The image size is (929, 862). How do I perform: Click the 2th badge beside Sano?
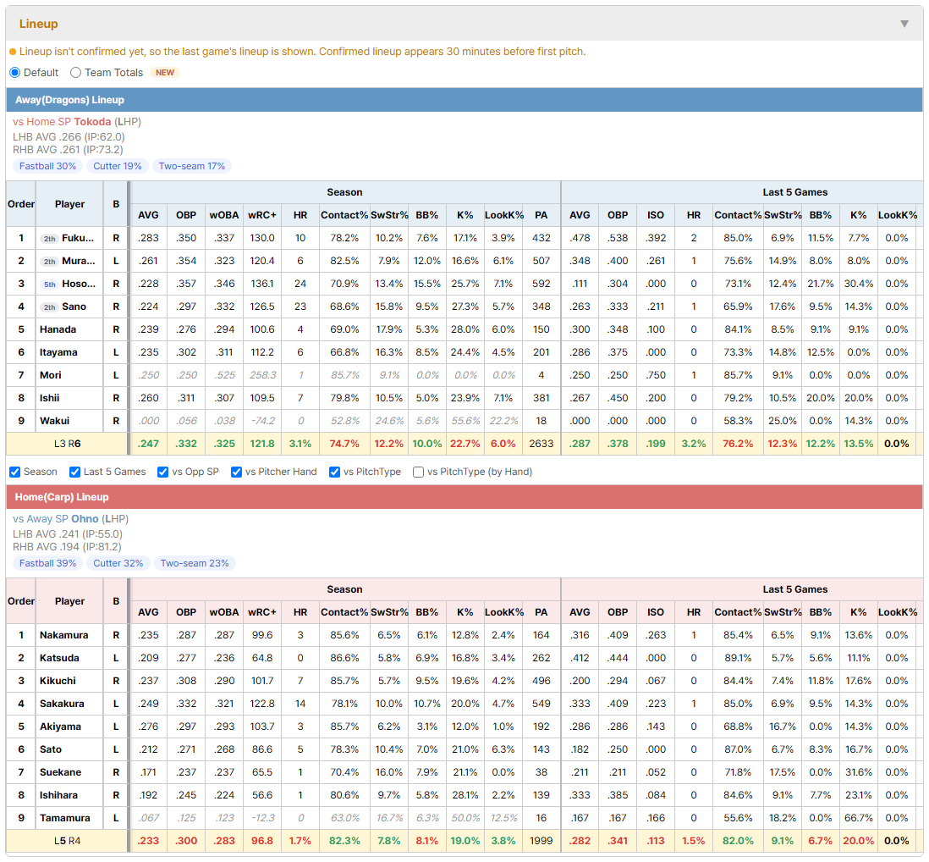(50, 307)
